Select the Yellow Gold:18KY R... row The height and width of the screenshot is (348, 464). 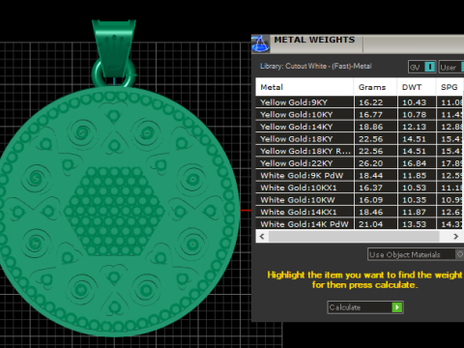[x=360, y=151]
